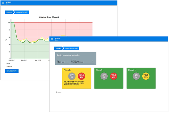Click the Metrics label under the graph
This screenshot has width=169, height=113.
9,67
